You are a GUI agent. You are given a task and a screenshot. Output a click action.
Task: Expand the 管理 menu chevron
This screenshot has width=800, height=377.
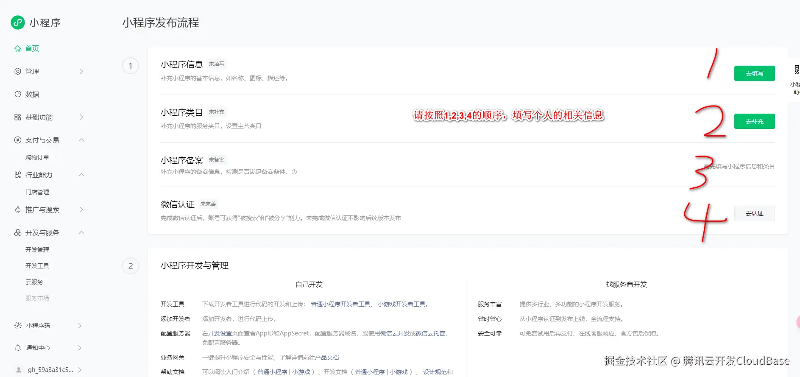(x=81, y=71)
